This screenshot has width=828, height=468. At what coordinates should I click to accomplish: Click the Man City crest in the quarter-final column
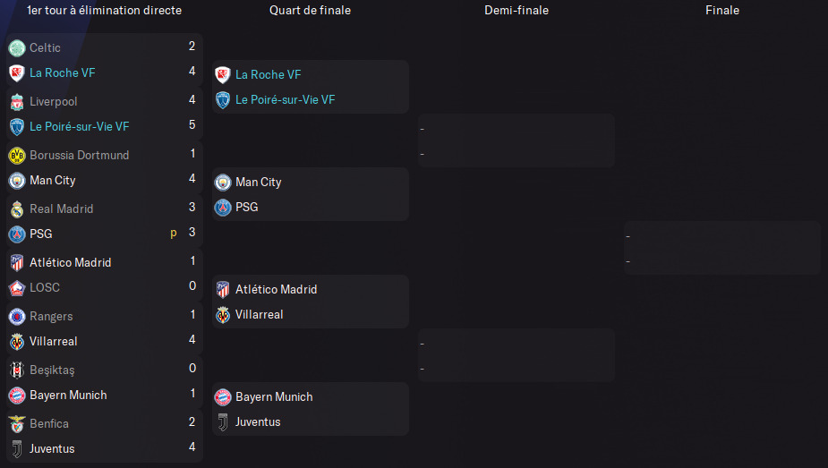point(223,182)
